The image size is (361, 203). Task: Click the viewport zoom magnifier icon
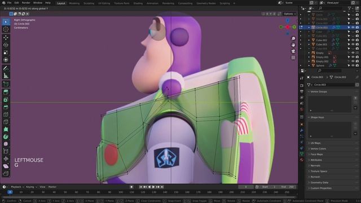coord(293,39)
